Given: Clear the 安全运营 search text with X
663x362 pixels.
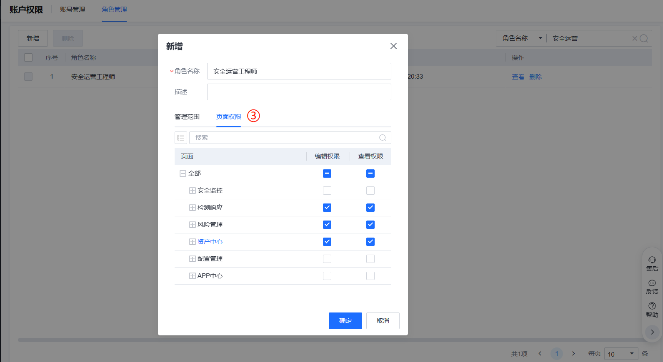Looking at the screenshot, I should (635, 39).
